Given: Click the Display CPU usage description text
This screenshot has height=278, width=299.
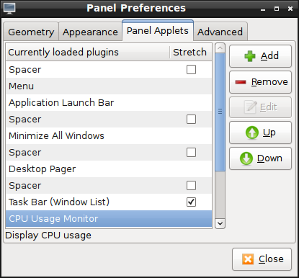Looking at the screenshot, I should [48, 236].
